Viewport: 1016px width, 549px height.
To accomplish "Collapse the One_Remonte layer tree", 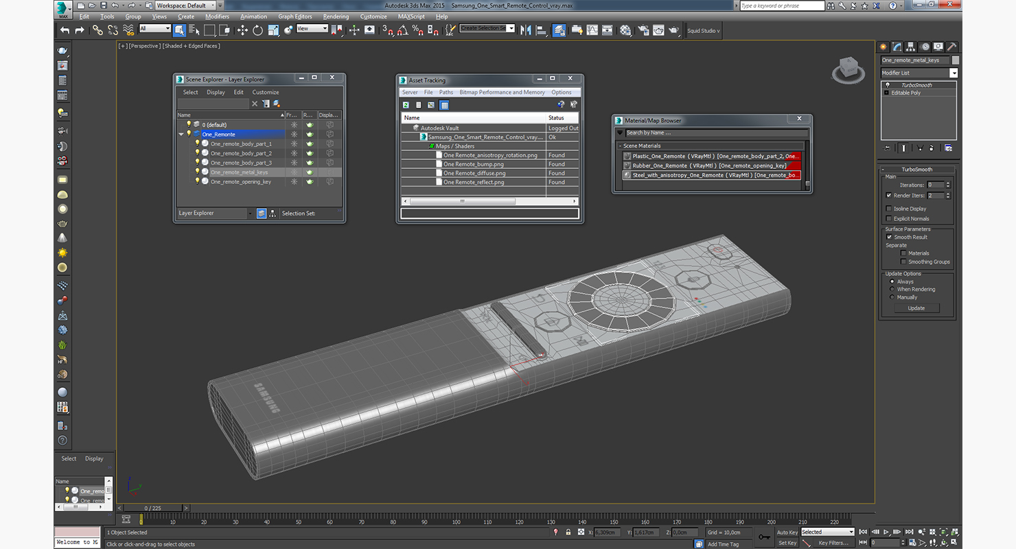I will tap(181, 135).
